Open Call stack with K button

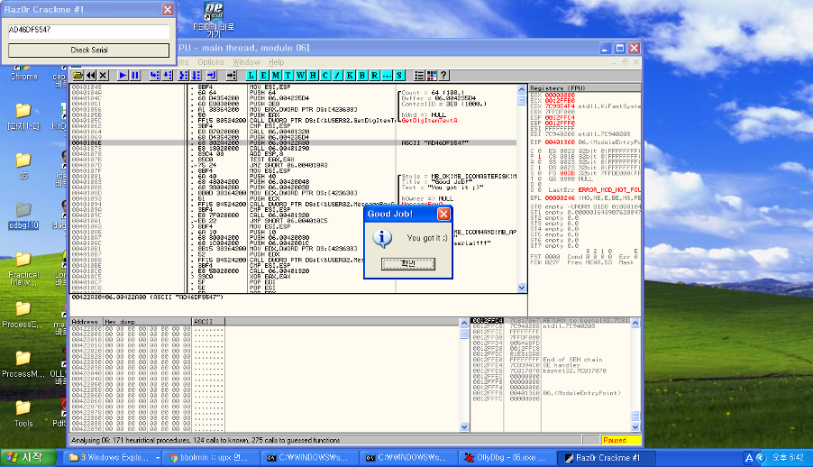(x=350, y=76)
